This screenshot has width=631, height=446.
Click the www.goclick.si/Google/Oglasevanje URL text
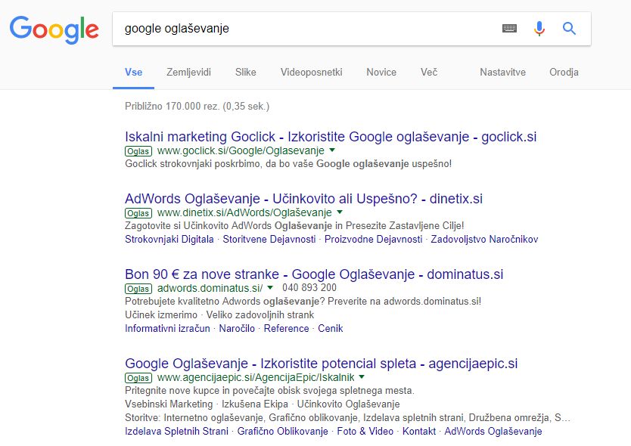click(x=241, y=151)
